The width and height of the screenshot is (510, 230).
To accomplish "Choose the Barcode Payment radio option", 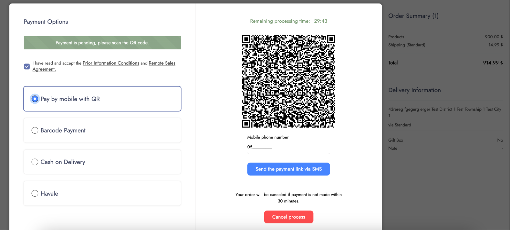I will pyautogui.click(x=35, y=130).
